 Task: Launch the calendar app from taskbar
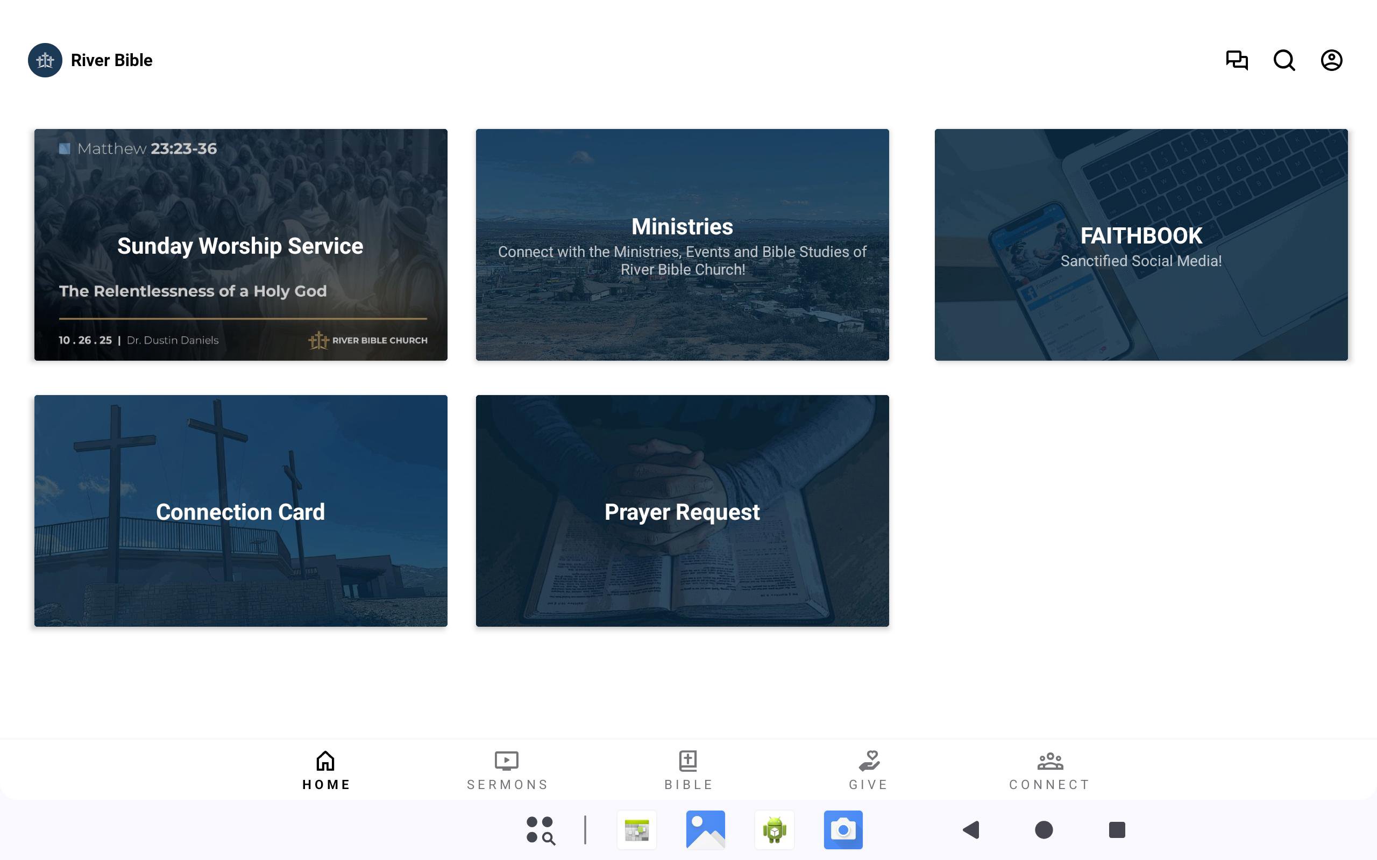coord(637,830)
